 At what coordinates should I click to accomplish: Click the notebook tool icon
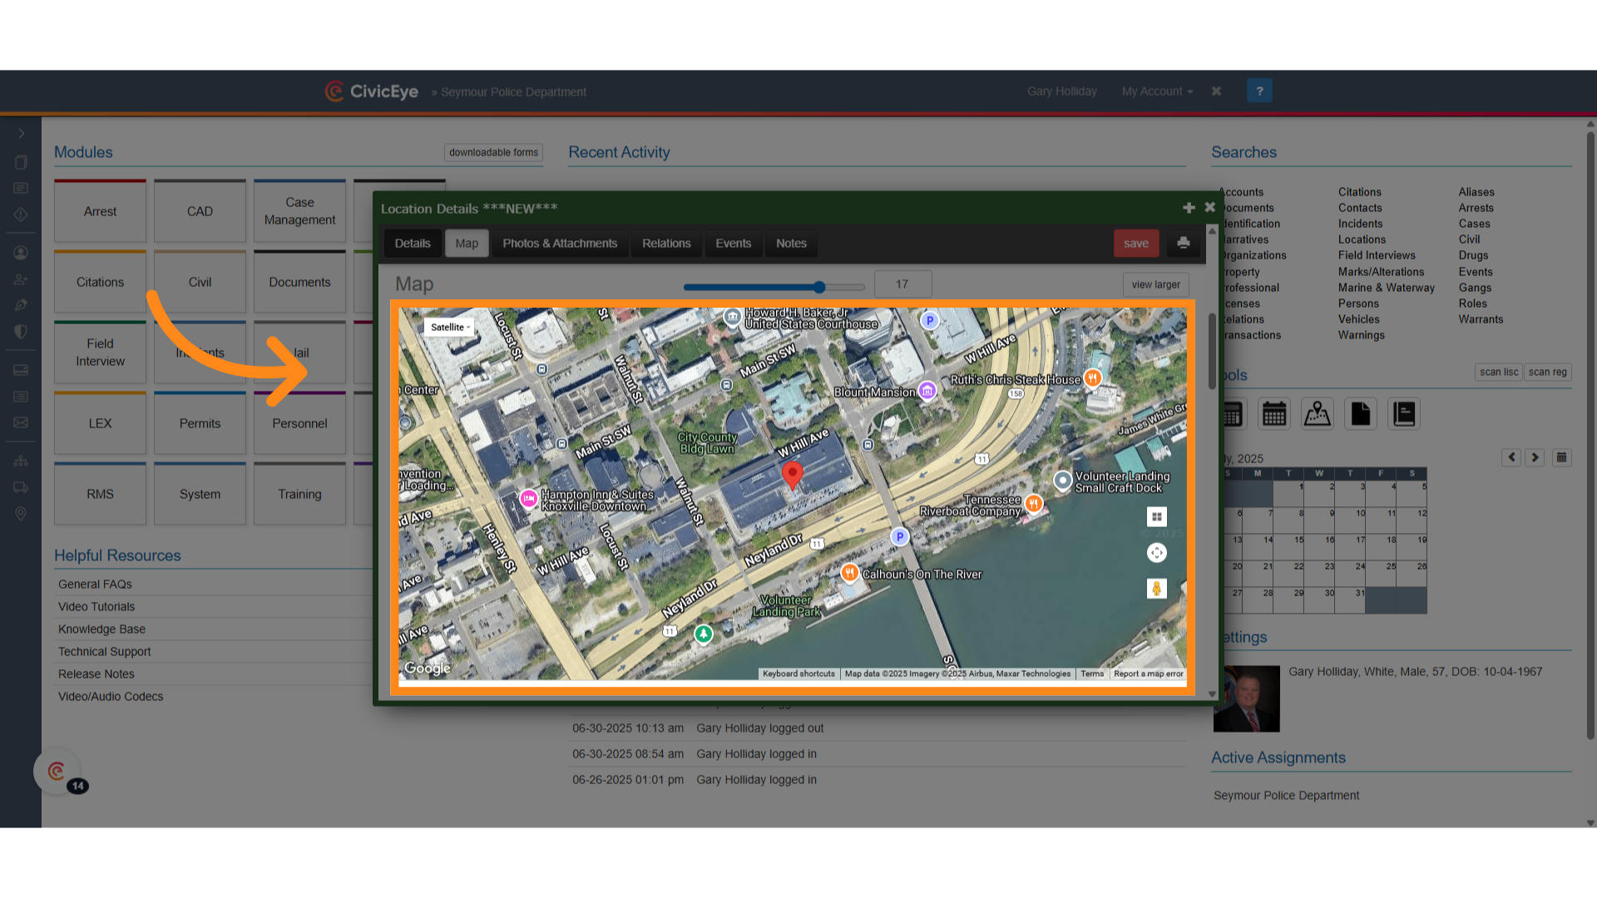coord(1404,413)
